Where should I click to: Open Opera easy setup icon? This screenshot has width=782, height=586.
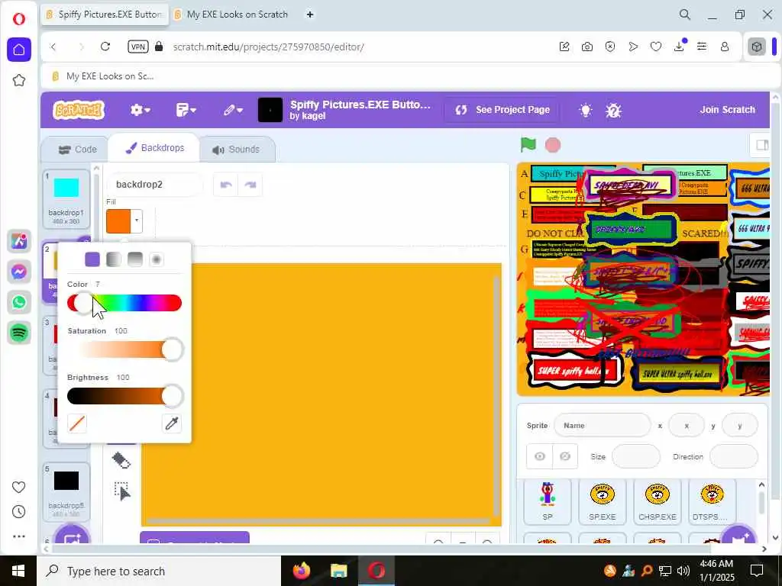click(x=702, y=47)
